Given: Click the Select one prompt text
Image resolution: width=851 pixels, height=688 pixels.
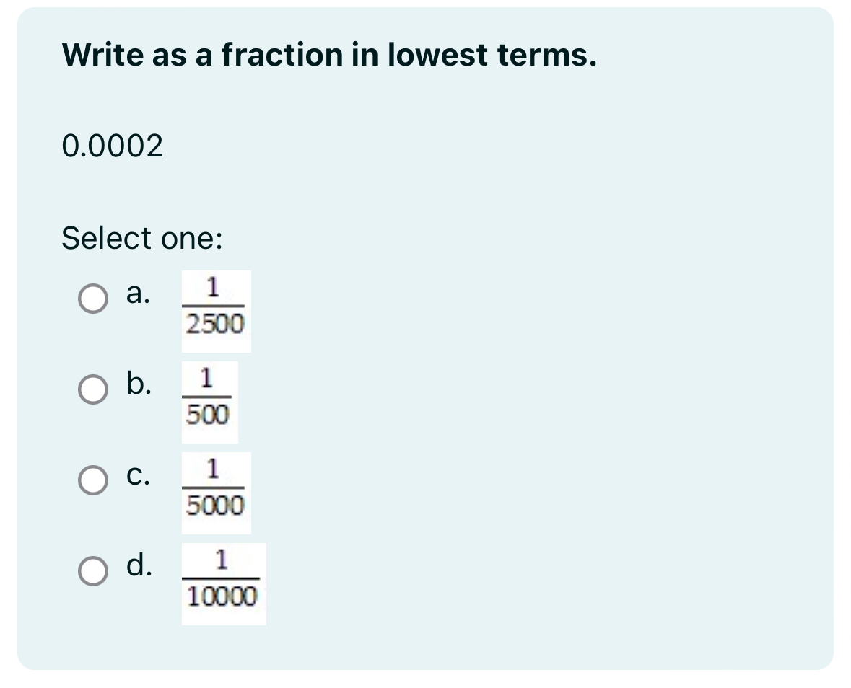Looking at the screenshot, I should coord(141,238).
